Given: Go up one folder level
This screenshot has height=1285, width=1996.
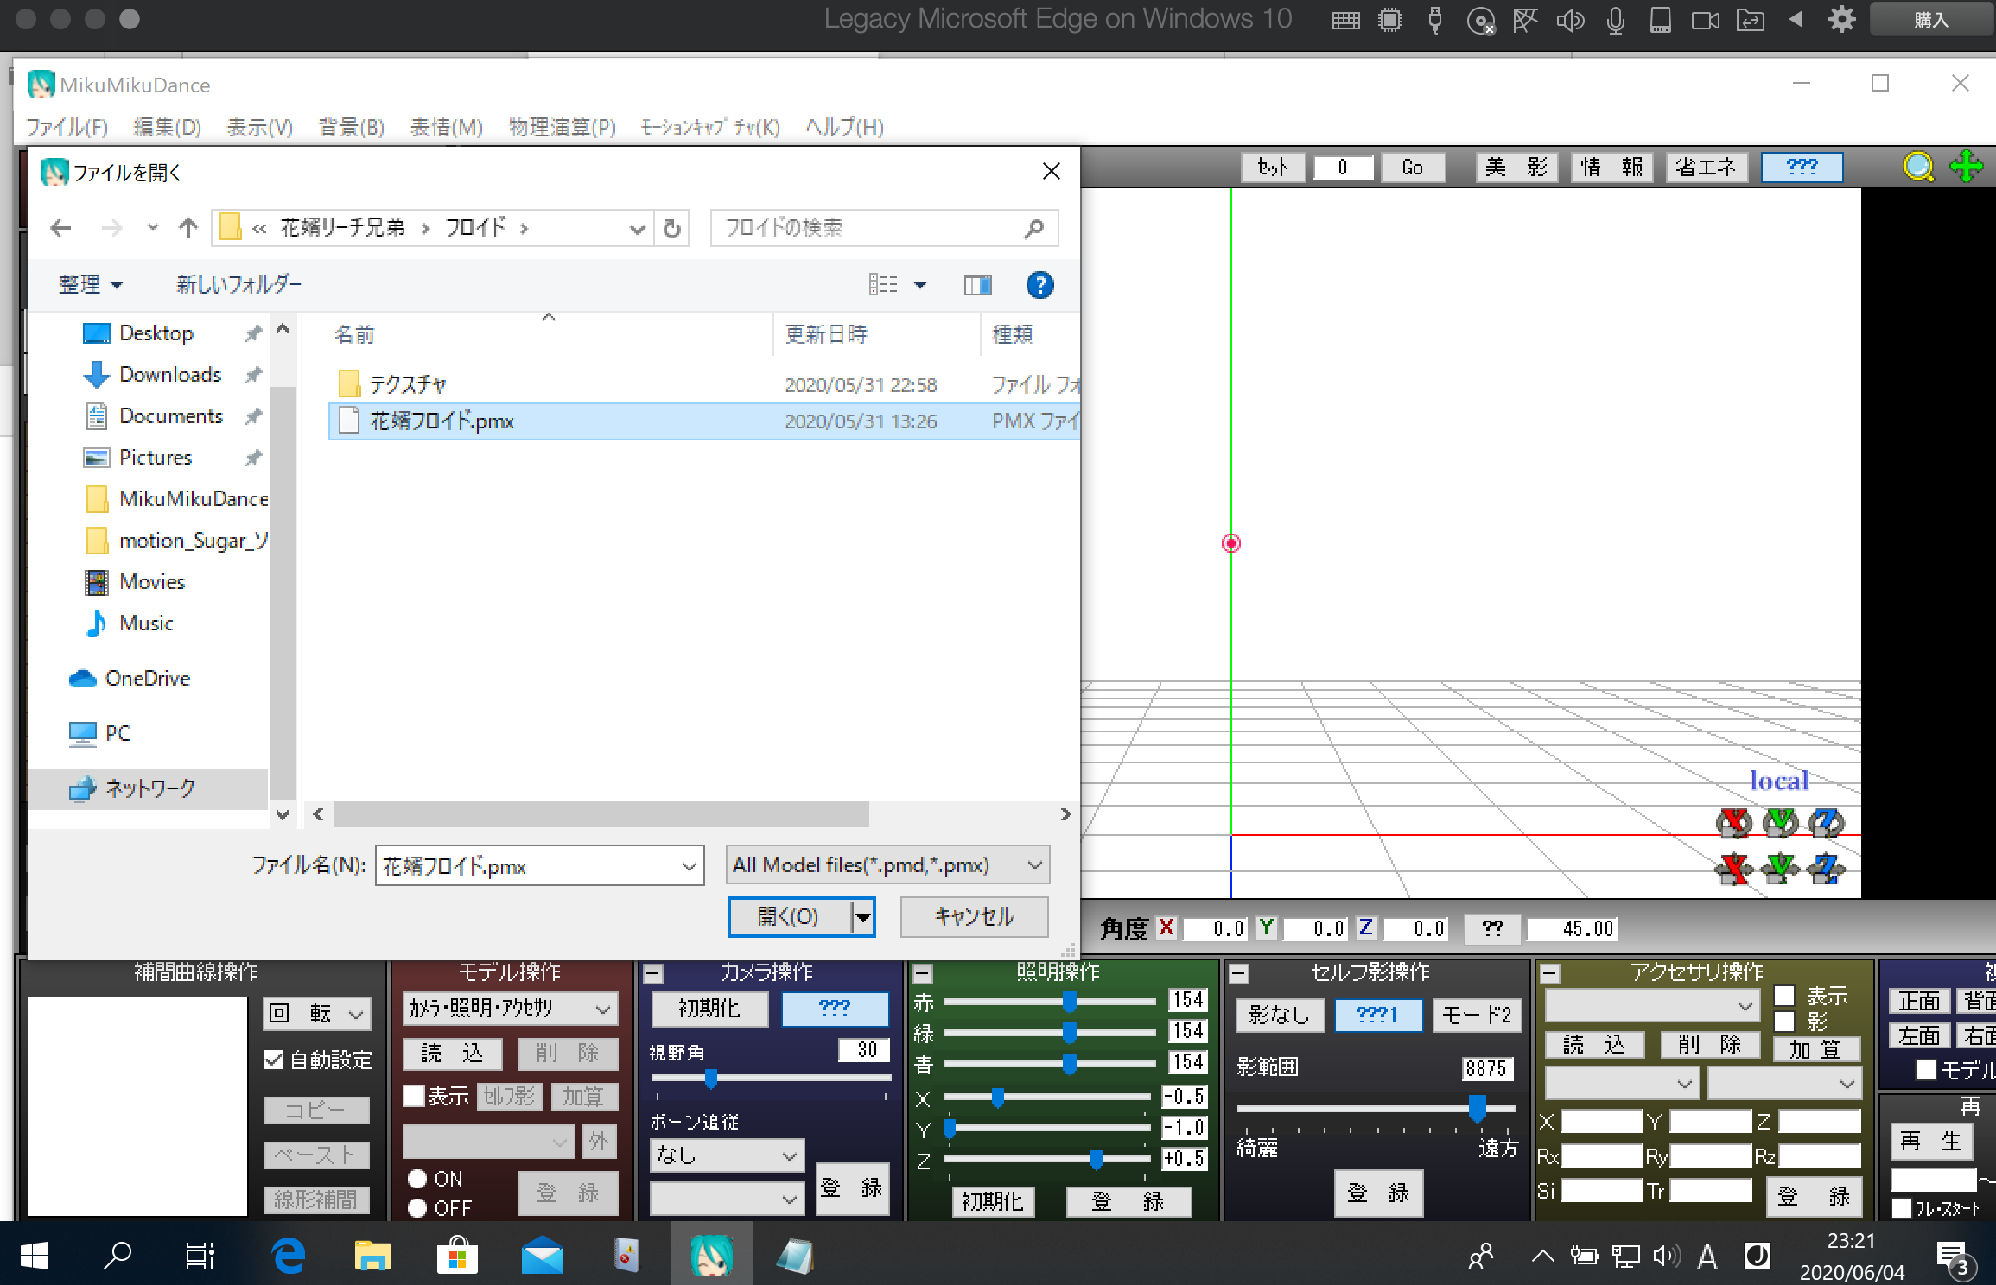Looking at the screenshot, I should [x=188, y=228].
